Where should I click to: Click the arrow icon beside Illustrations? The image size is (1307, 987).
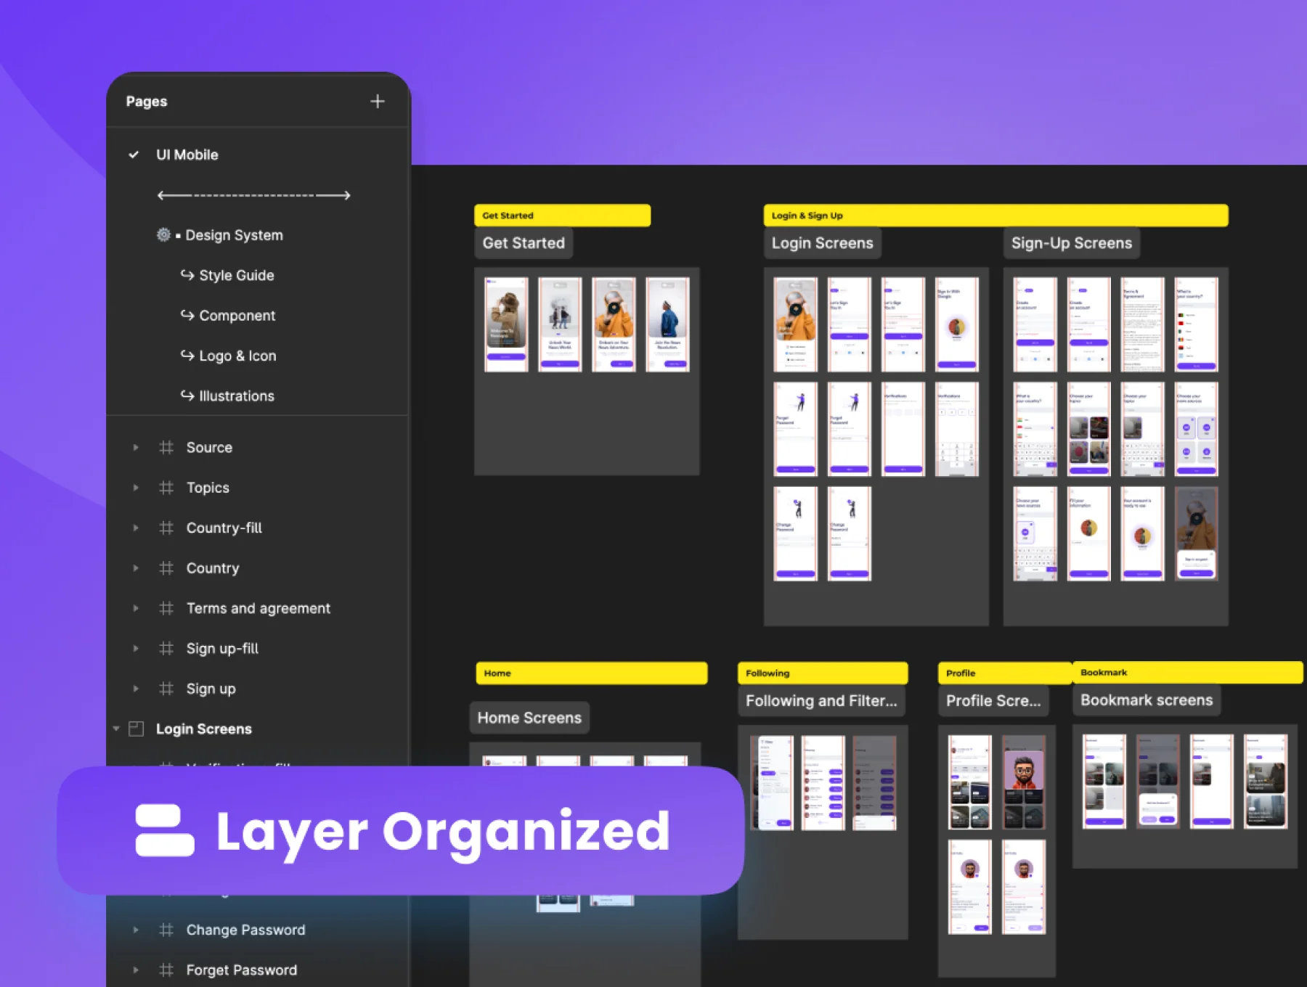[x=187, y=396]
